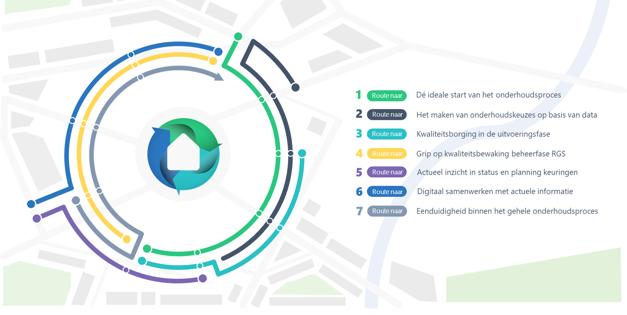Image resolution: width=627 pixels, height=315 pixels.
Task: Click the yellow 'Route naar' button for route 4
Action: pos(387,154)
